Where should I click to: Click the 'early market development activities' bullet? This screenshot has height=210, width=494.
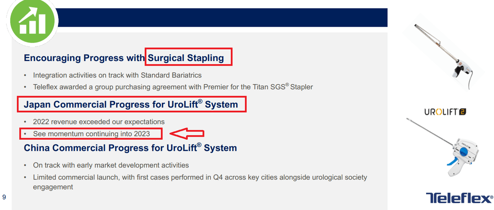(111, 165)
